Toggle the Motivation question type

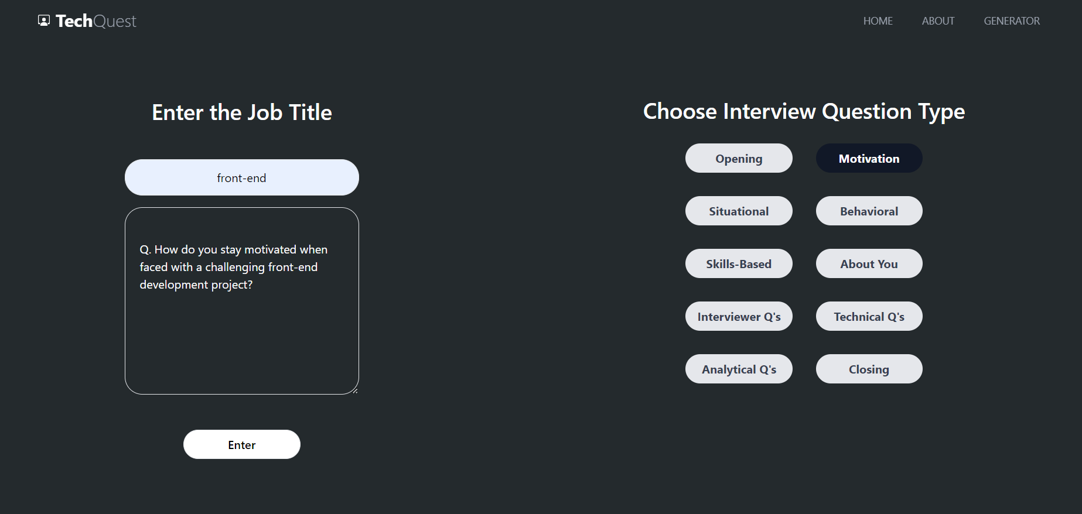[x=869, y=159]
